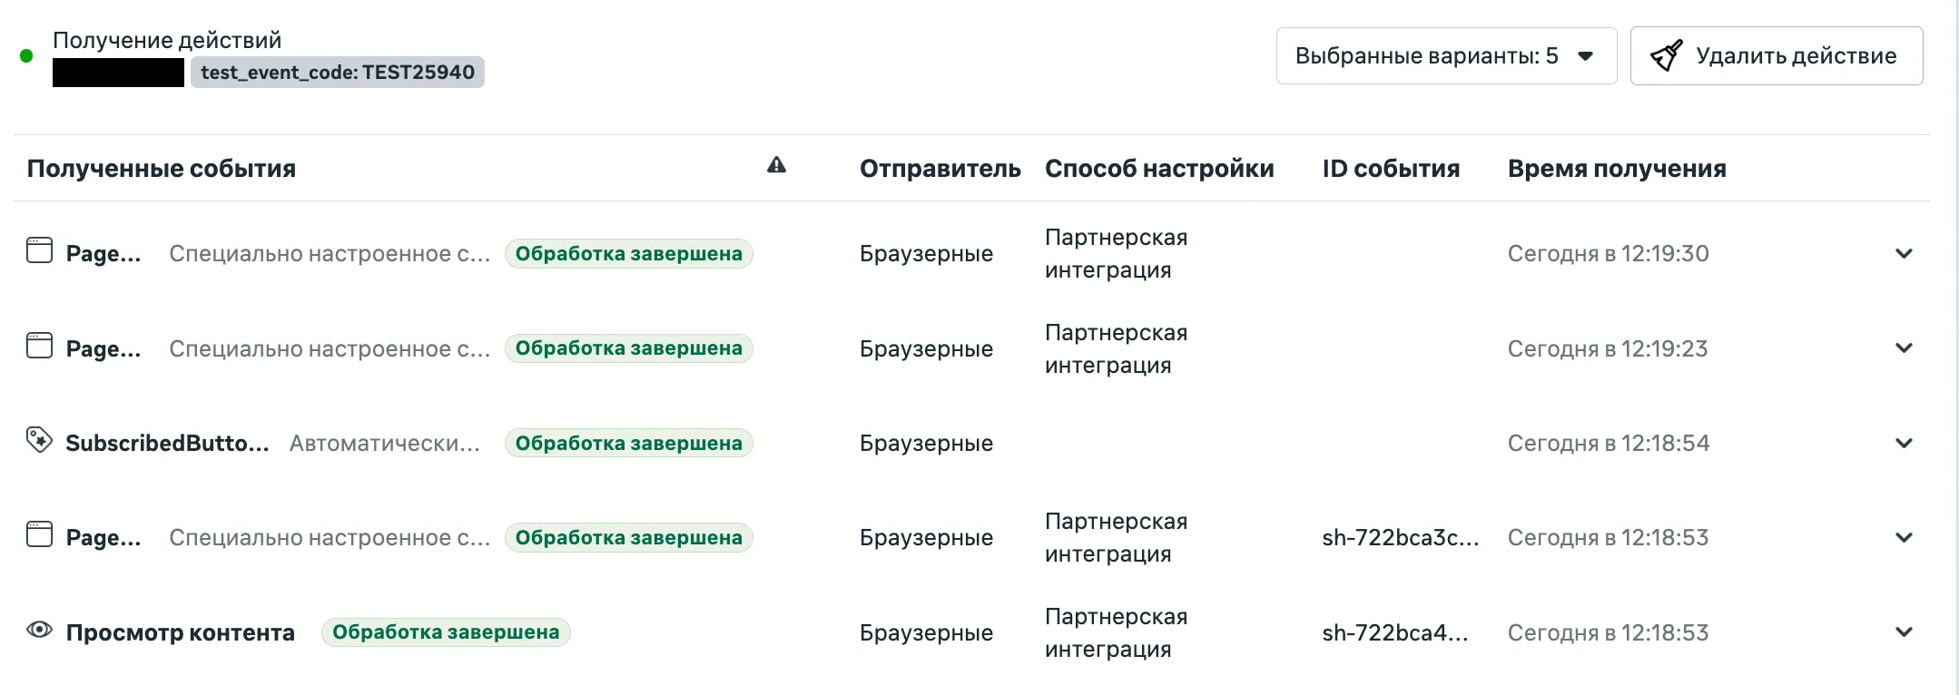1959x695 pixels.
Task: Click the Способ настройки column header
Action: tap(1159, 169)
